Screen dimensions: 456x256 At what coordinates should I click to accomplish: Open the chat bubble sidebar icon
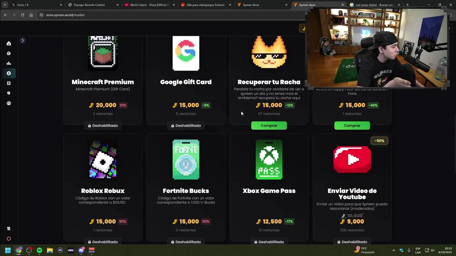9,53
